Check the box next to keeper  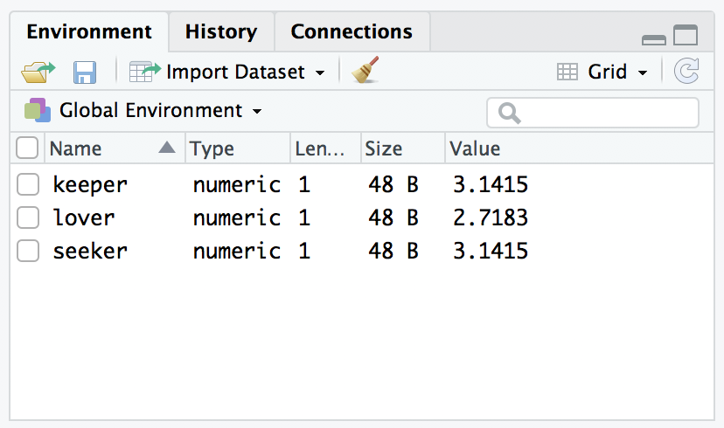(28, 184)
